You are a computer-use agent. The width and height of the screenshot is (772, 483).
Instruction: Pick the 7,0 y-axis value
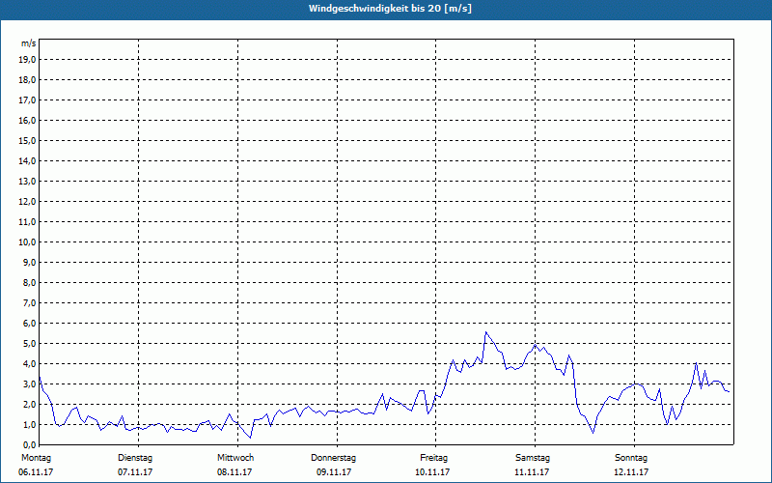30,303
